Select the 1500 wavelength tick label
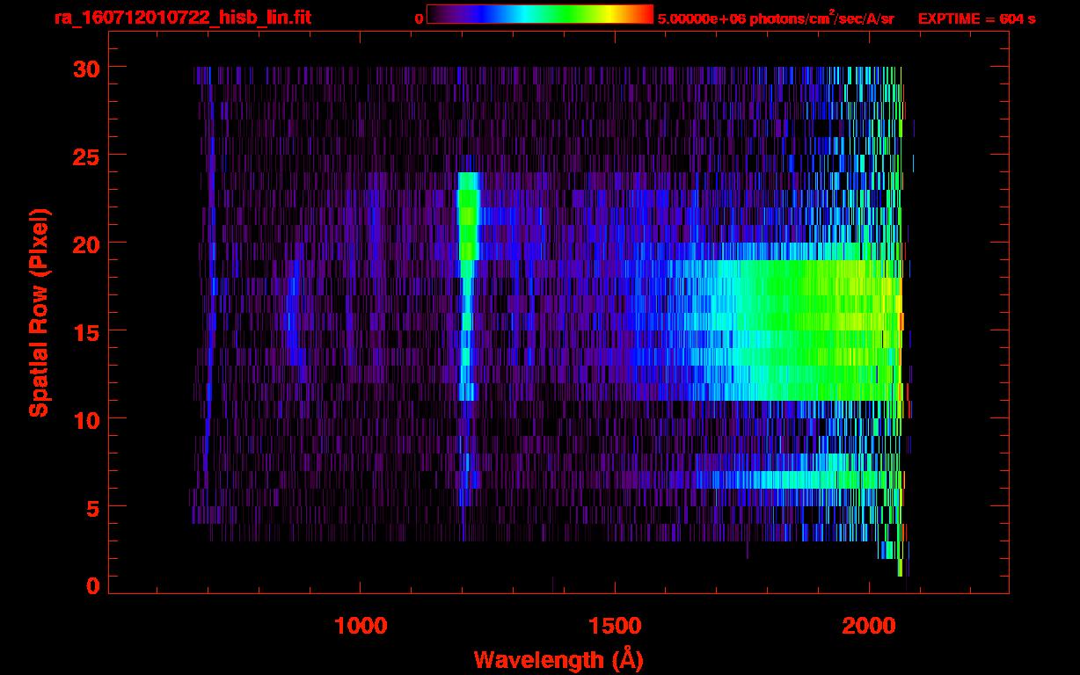Screen dimensions: 1080x675 [x=615, y=626]
